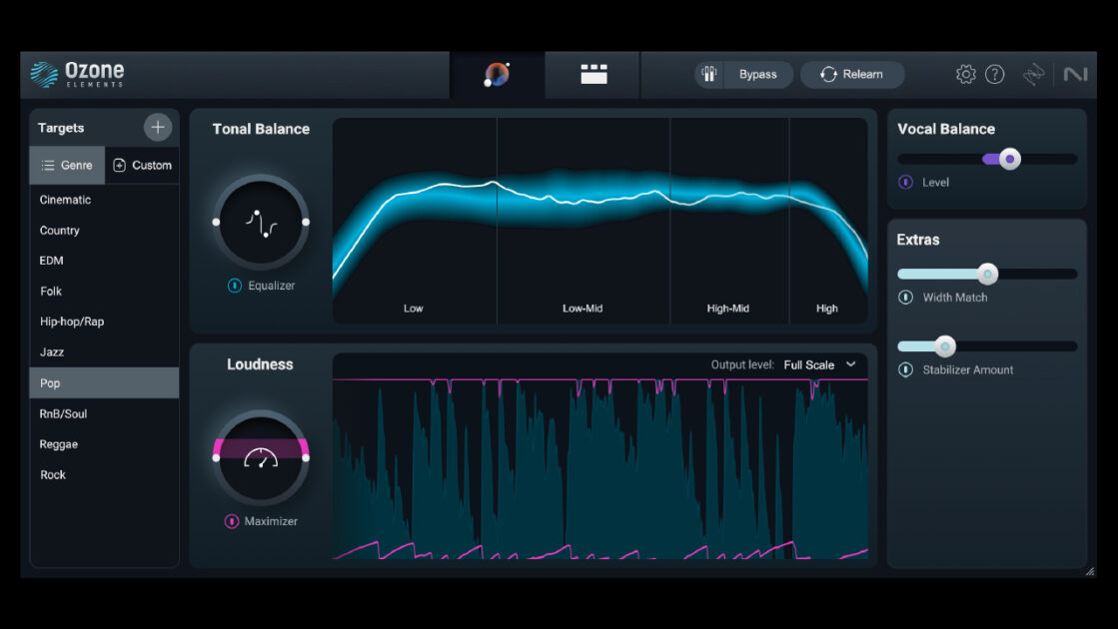Viewport: 1118px width, 629px height.
Task: Select the Pop genre target
Action: (104, 383)
